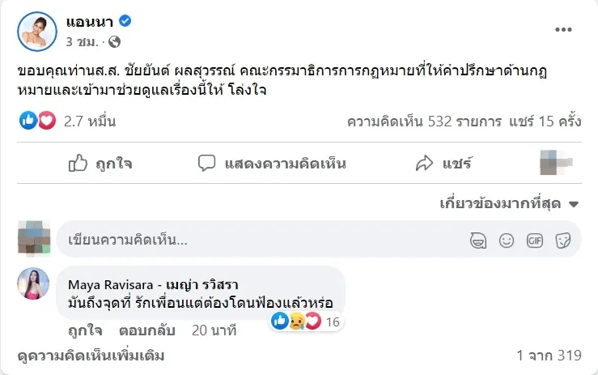
Task: Click the เขียนความคิดเห็น comment input field
Action: [x=259, y=240]
